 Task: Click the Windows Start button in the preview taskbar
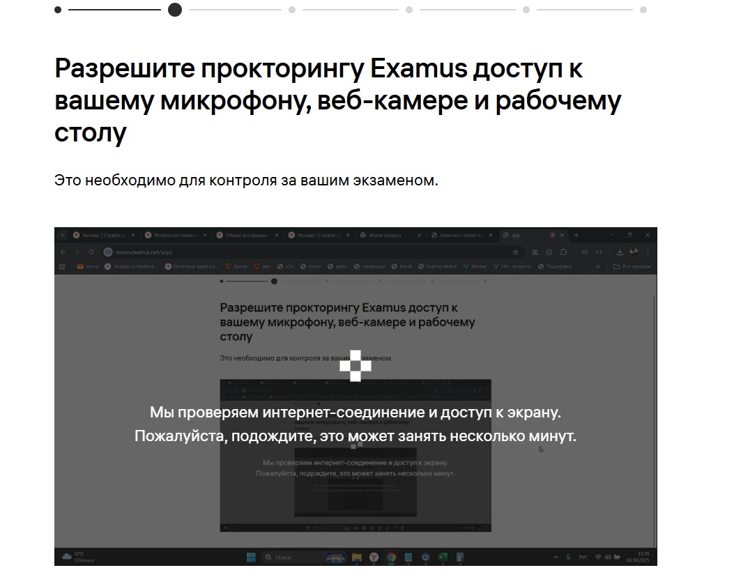250,558
